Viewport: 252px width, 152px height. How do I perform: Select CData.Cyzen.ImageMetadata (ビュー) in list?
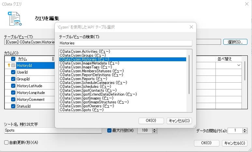tap(123, 63)
